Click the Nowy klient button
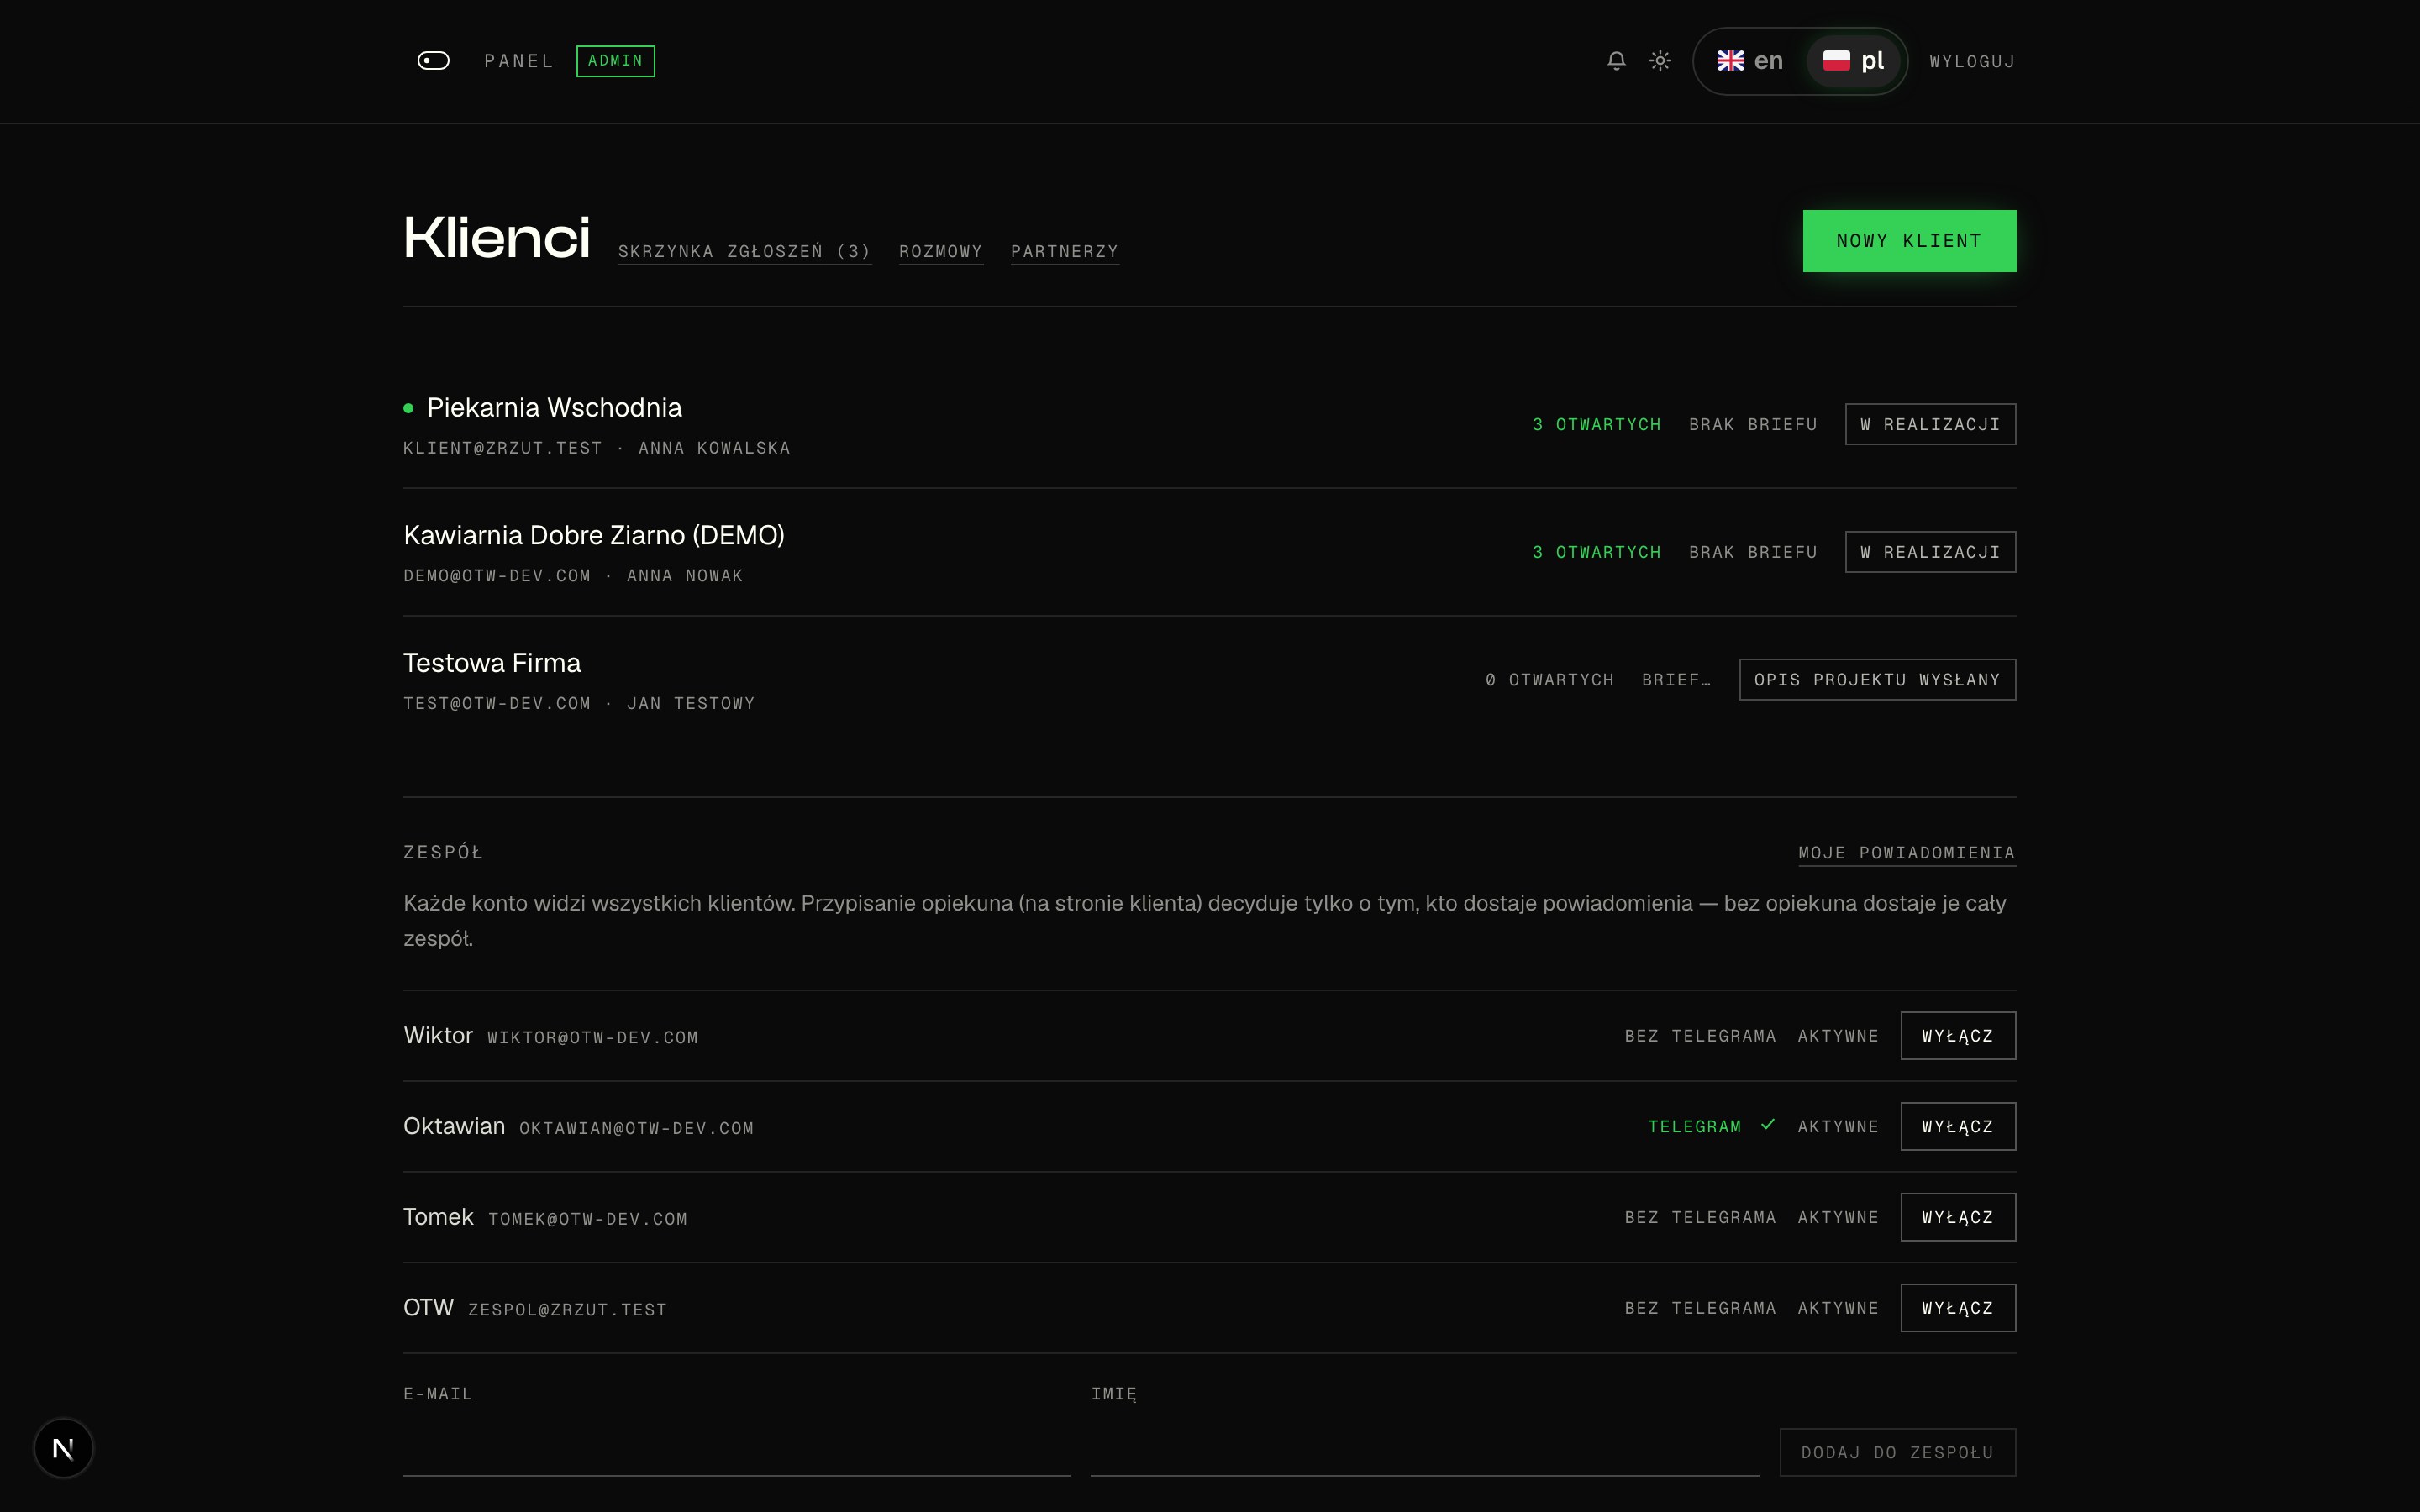The image size is (2420, 1512). tap(1909, 241)
